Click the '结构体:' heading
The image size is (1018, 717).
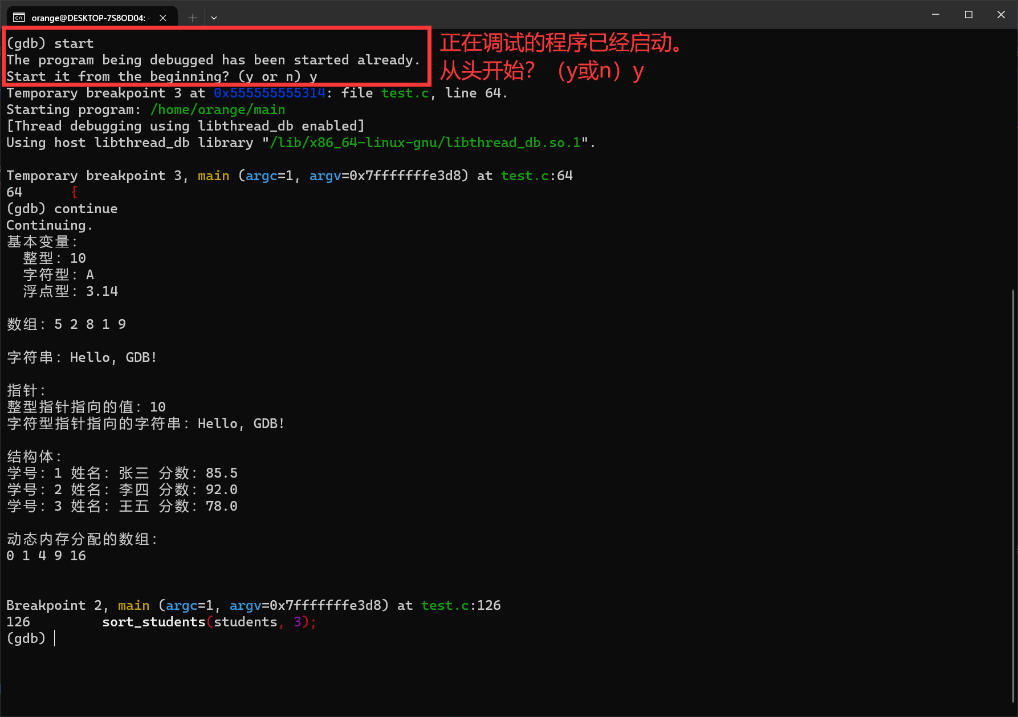pos(34,457)
